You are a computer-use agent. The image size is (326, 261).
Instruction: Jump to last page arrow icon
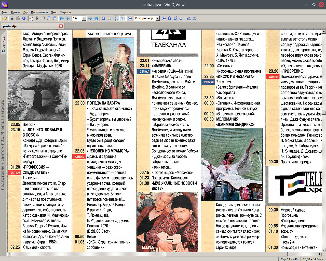click(x=96, y=18)
